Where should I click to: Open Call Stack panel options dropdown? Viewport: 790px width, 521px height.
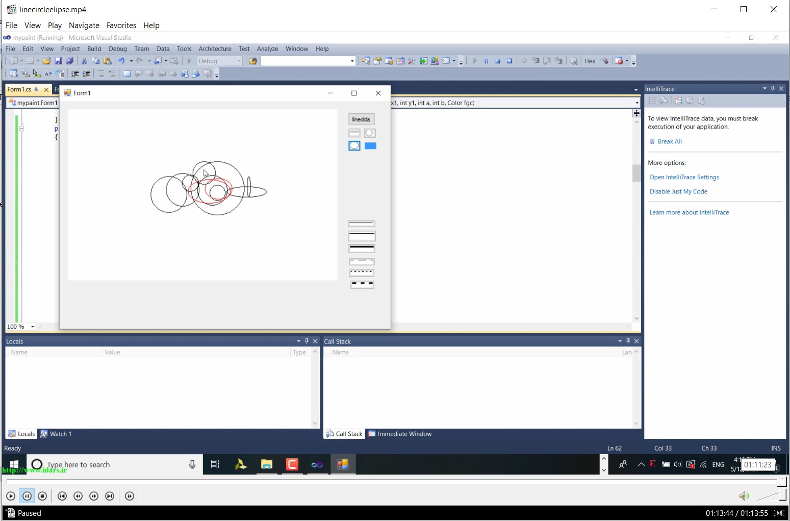pyautogui.click(x=620, y=341)
